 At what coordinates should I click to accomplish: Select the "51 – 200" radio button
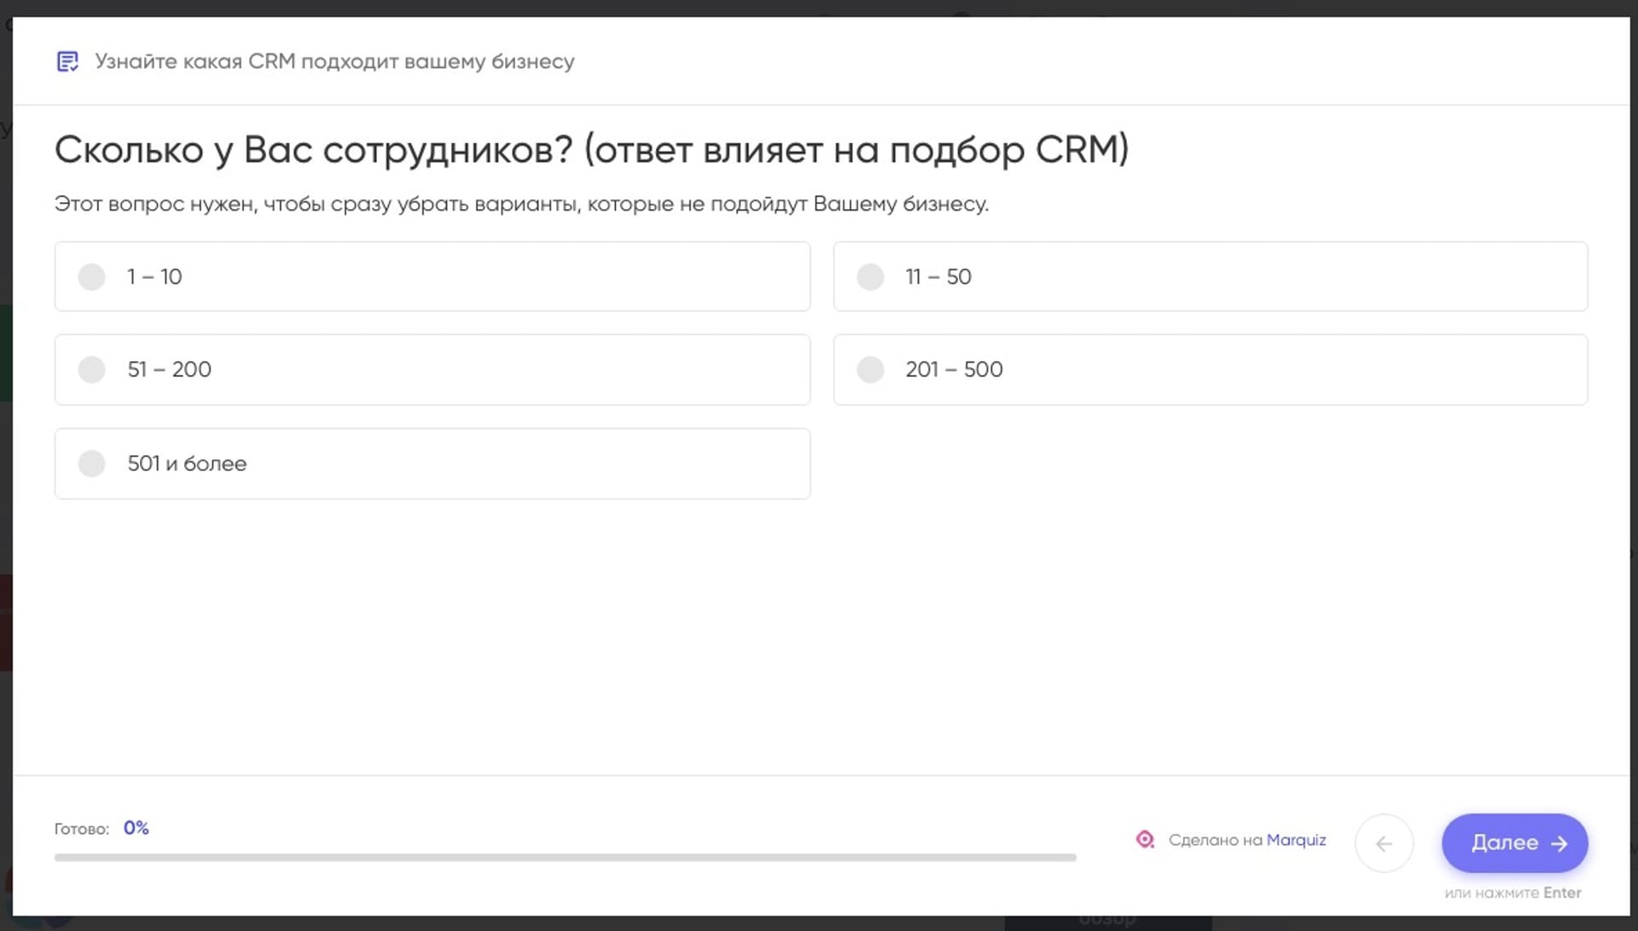click(91, 369)
